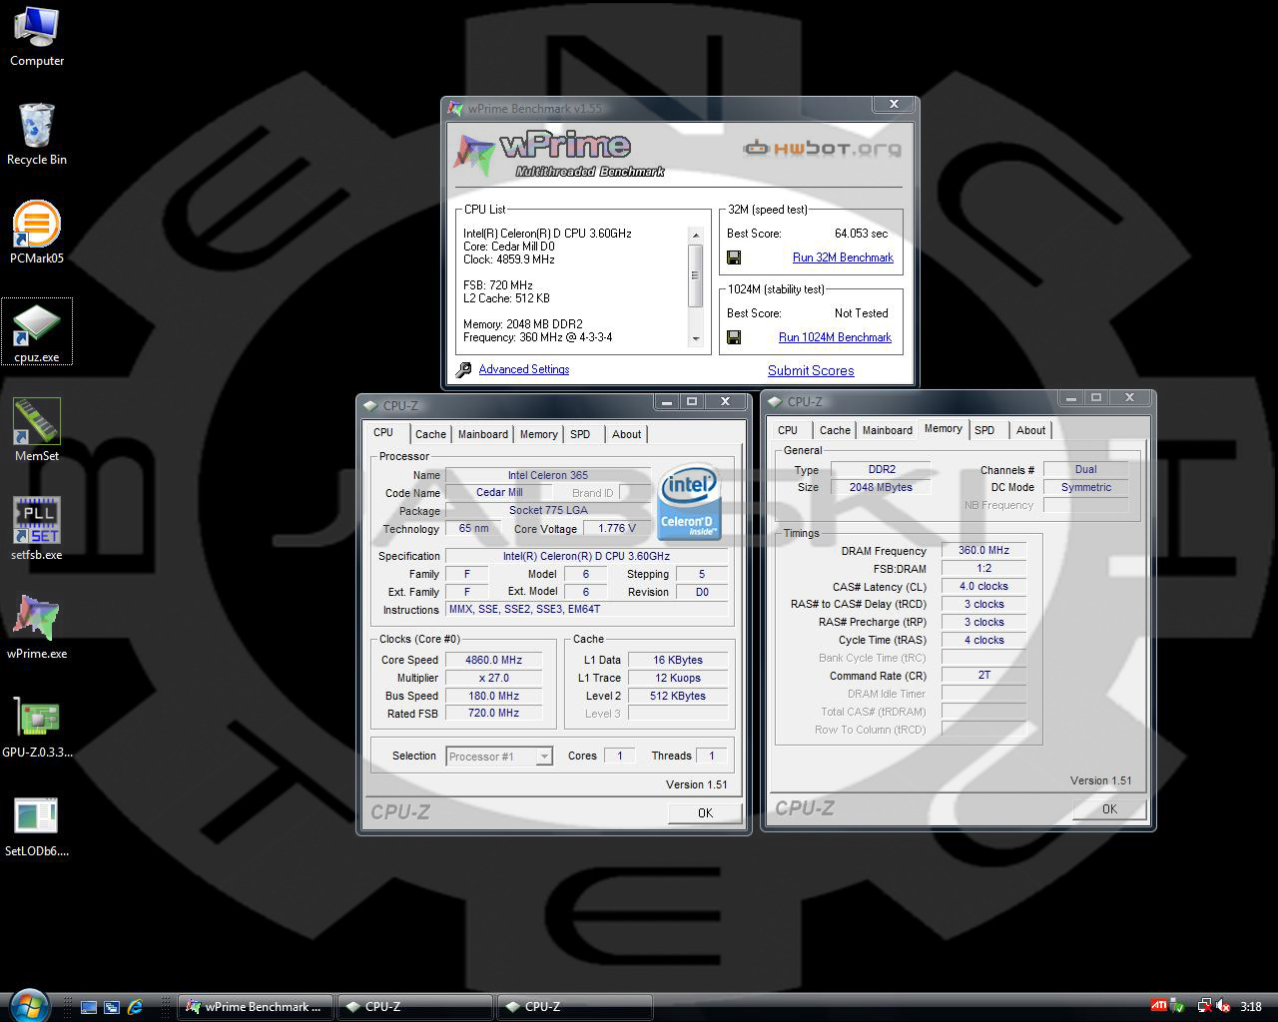Switch to Cache tab in left CPU-Z
The image size is (1278, 1022).
[430, 434]
